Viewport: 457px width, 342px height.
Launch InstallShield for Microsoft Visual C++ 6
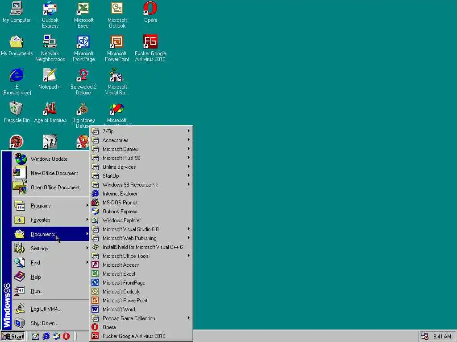[141, 247]
